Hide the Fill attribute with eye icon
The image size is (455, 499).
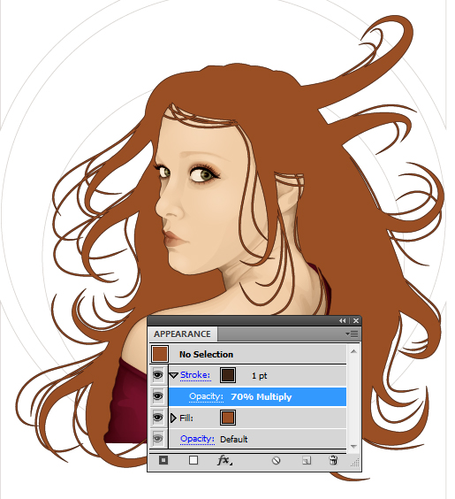pyautogui.click(x=158, y=418)
